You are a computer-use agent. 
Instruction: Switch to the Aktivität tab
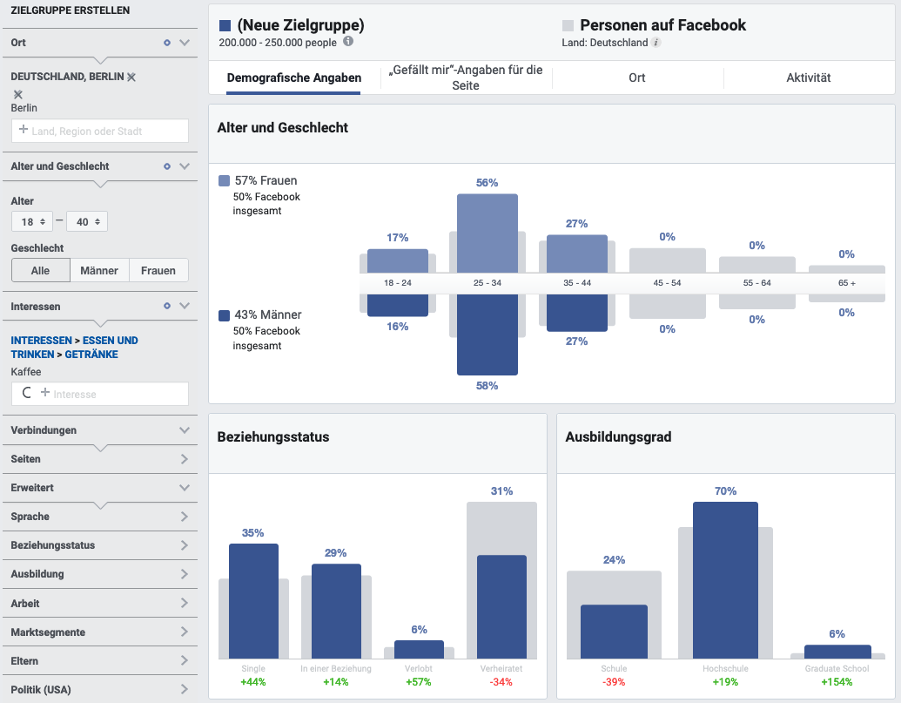808,78
